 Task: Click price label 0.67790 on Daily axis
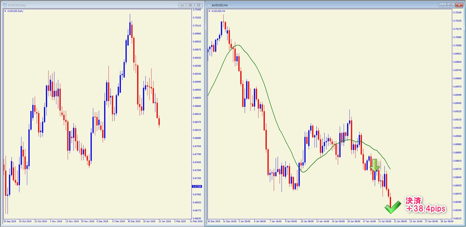coord(197,154)
